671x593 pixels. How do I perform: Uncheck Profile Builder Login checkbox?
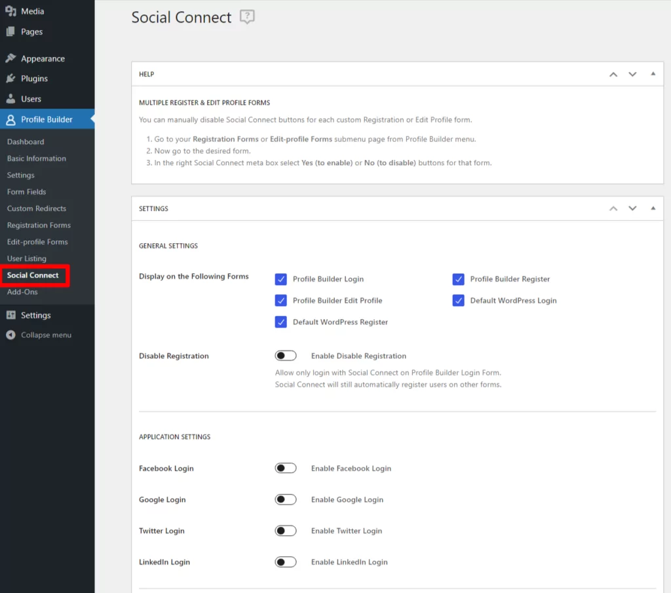click(x=280, y=279)
